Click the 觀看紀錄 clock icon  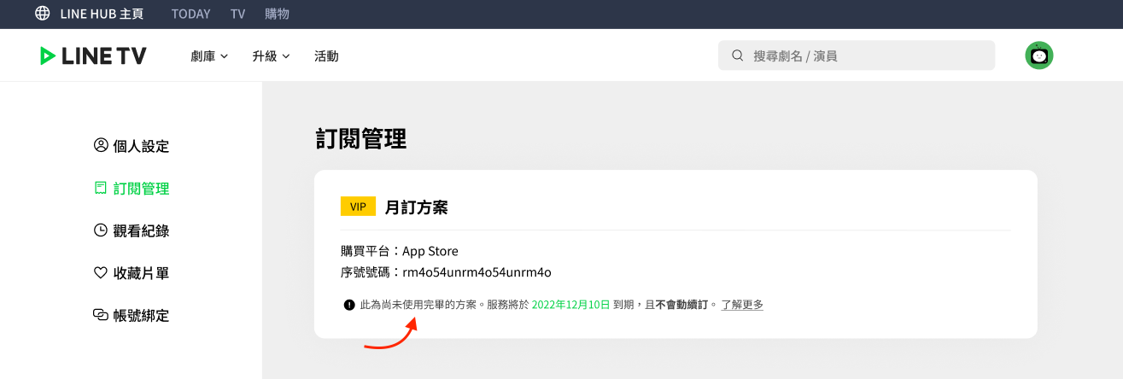[x=101, y=230]
